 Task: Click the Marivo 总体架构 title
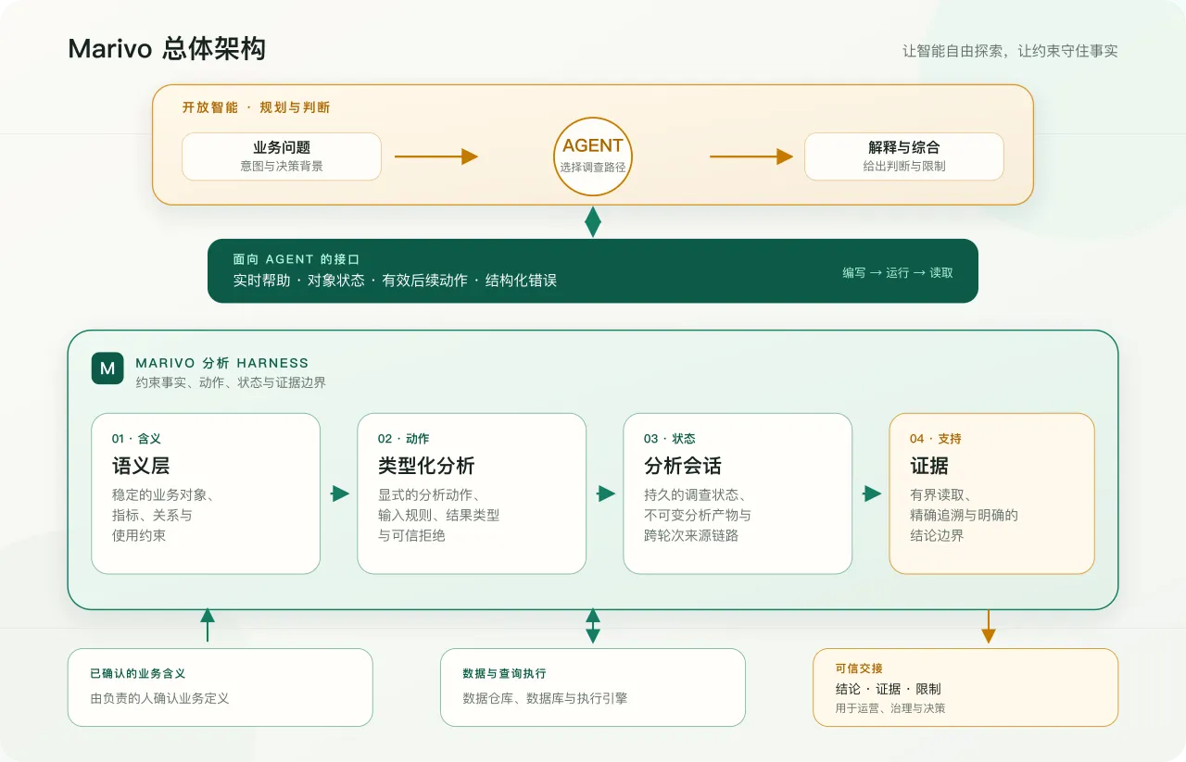tap(167, 49)
